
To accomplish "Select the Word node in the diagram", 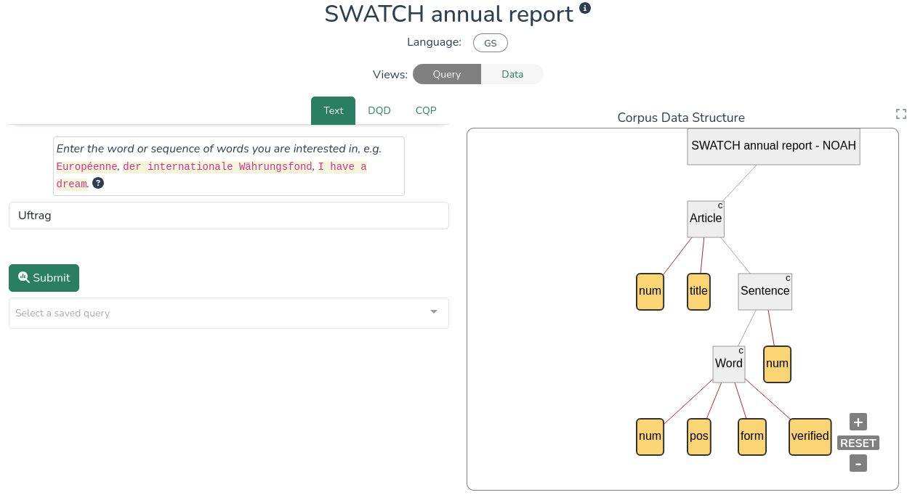I will coord(728,364).
